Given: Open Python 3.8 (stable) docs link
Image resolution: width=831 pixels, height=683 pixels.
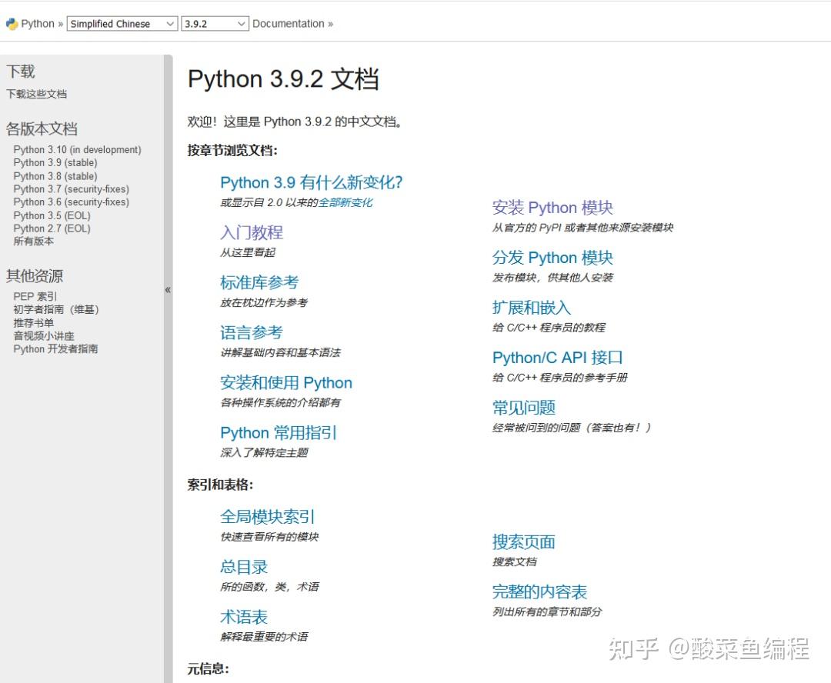Looking at the screenshot, I should (55, 176).
